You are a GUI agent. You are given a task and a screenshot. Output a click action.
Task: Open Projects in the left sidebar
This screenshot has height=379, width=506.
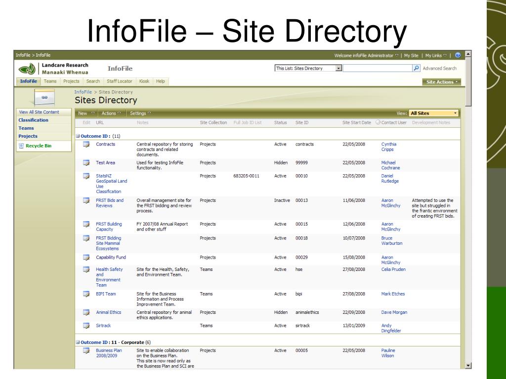(28, 136)
